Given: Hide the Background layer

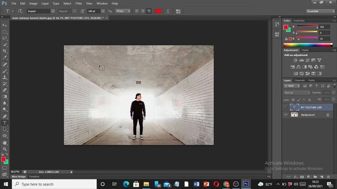Looking at the screenshot, I should coord(285,114).
